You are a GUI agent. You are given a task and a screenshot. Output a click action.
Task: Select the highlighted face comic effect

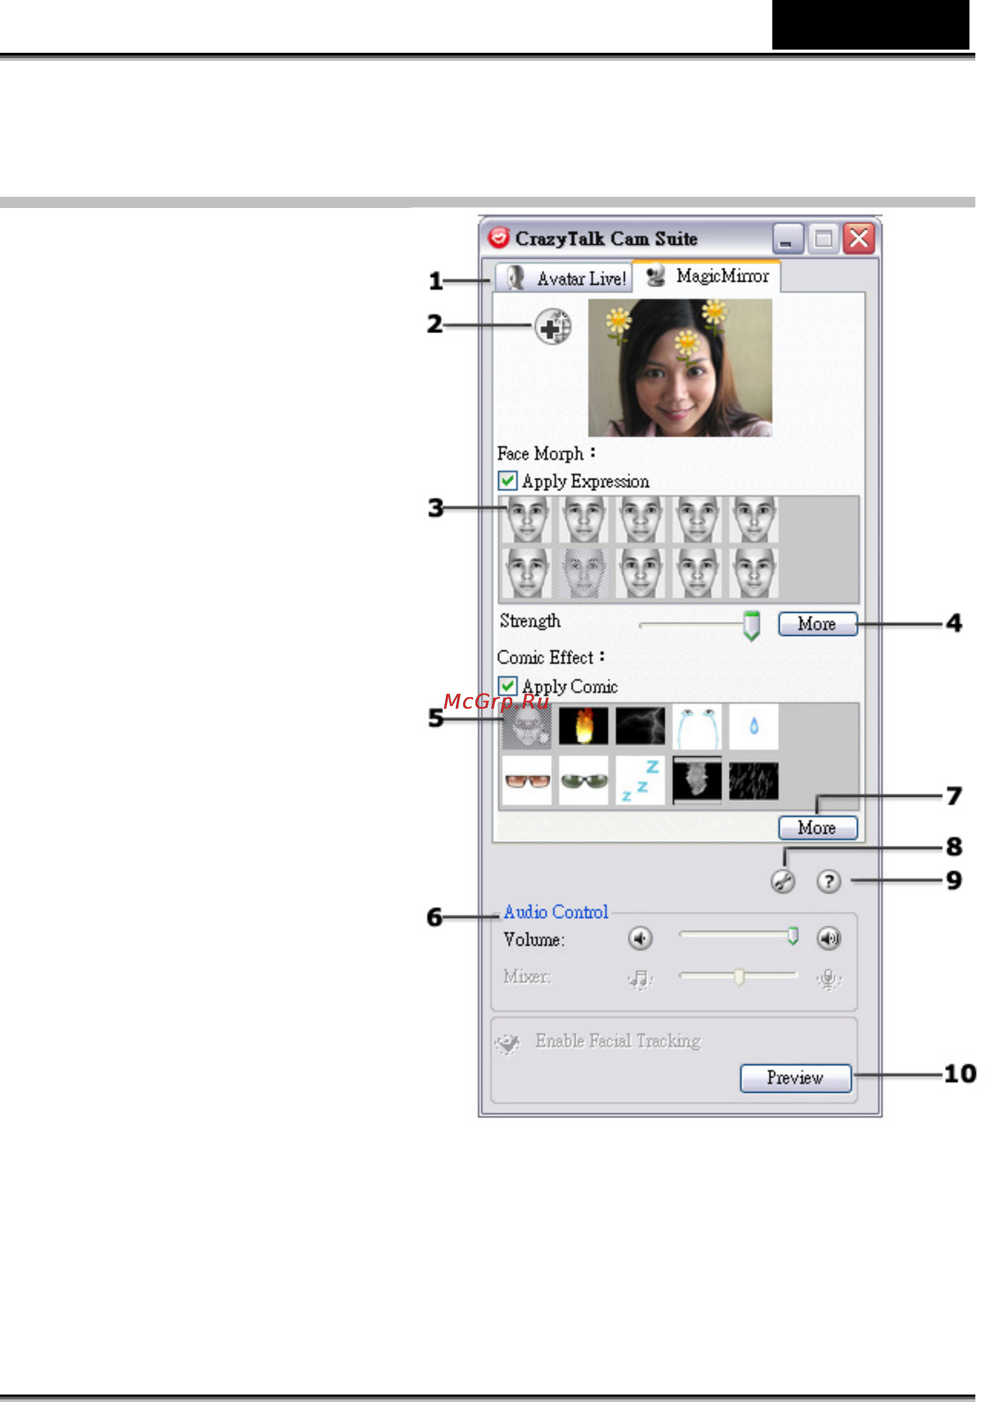tap(528, 727)
